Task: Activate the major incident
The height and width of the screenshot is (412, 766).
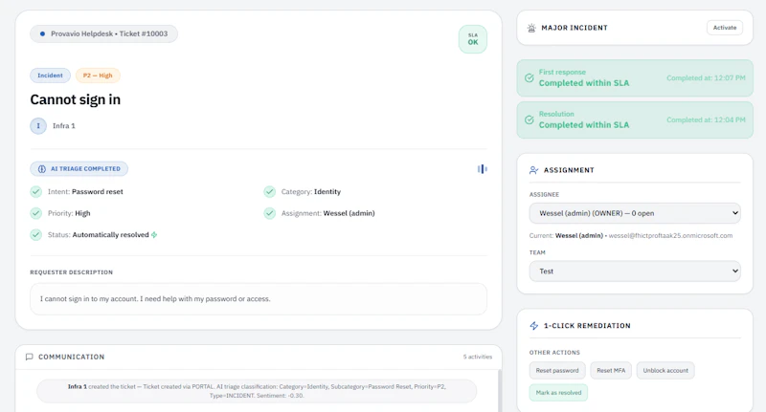Action: [x=725, y=28]
